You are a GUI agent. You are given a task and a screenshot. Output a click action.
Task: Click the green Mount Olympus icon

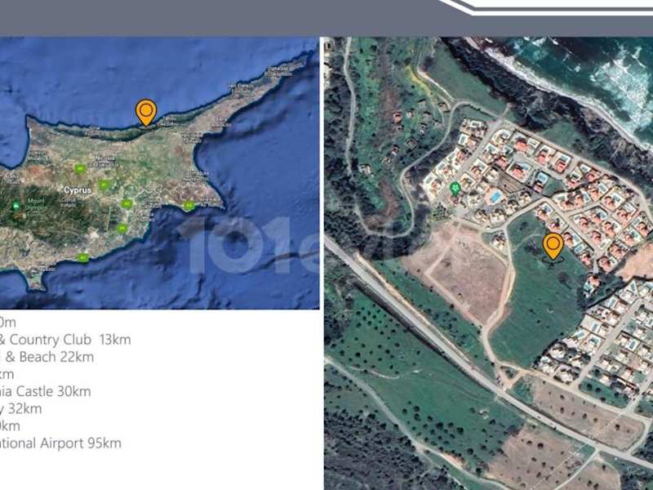[16, 206]
